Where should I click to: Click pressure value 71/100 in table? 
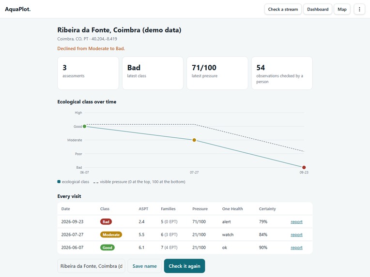click(x=199, y=221)
